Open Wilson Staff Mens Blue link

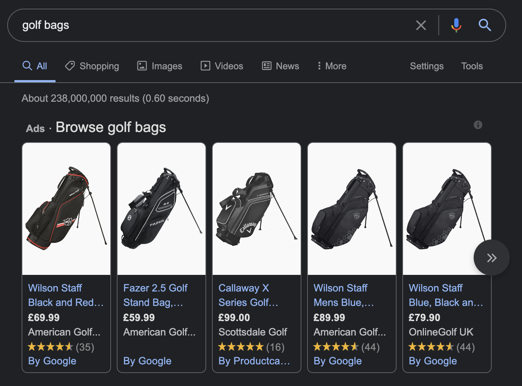[x=344, y=295]
